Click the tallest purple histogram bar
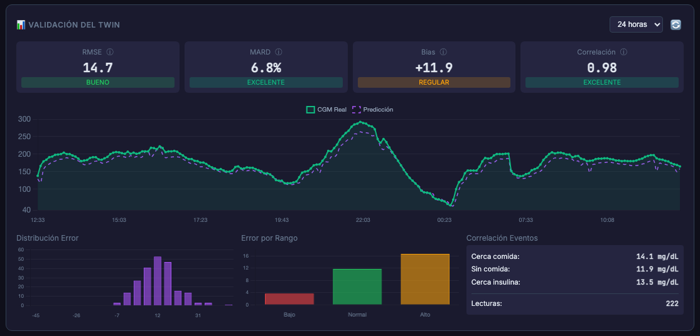Image resolution: width=700 pixels, height=336 pixels. (x=158, y=281)
